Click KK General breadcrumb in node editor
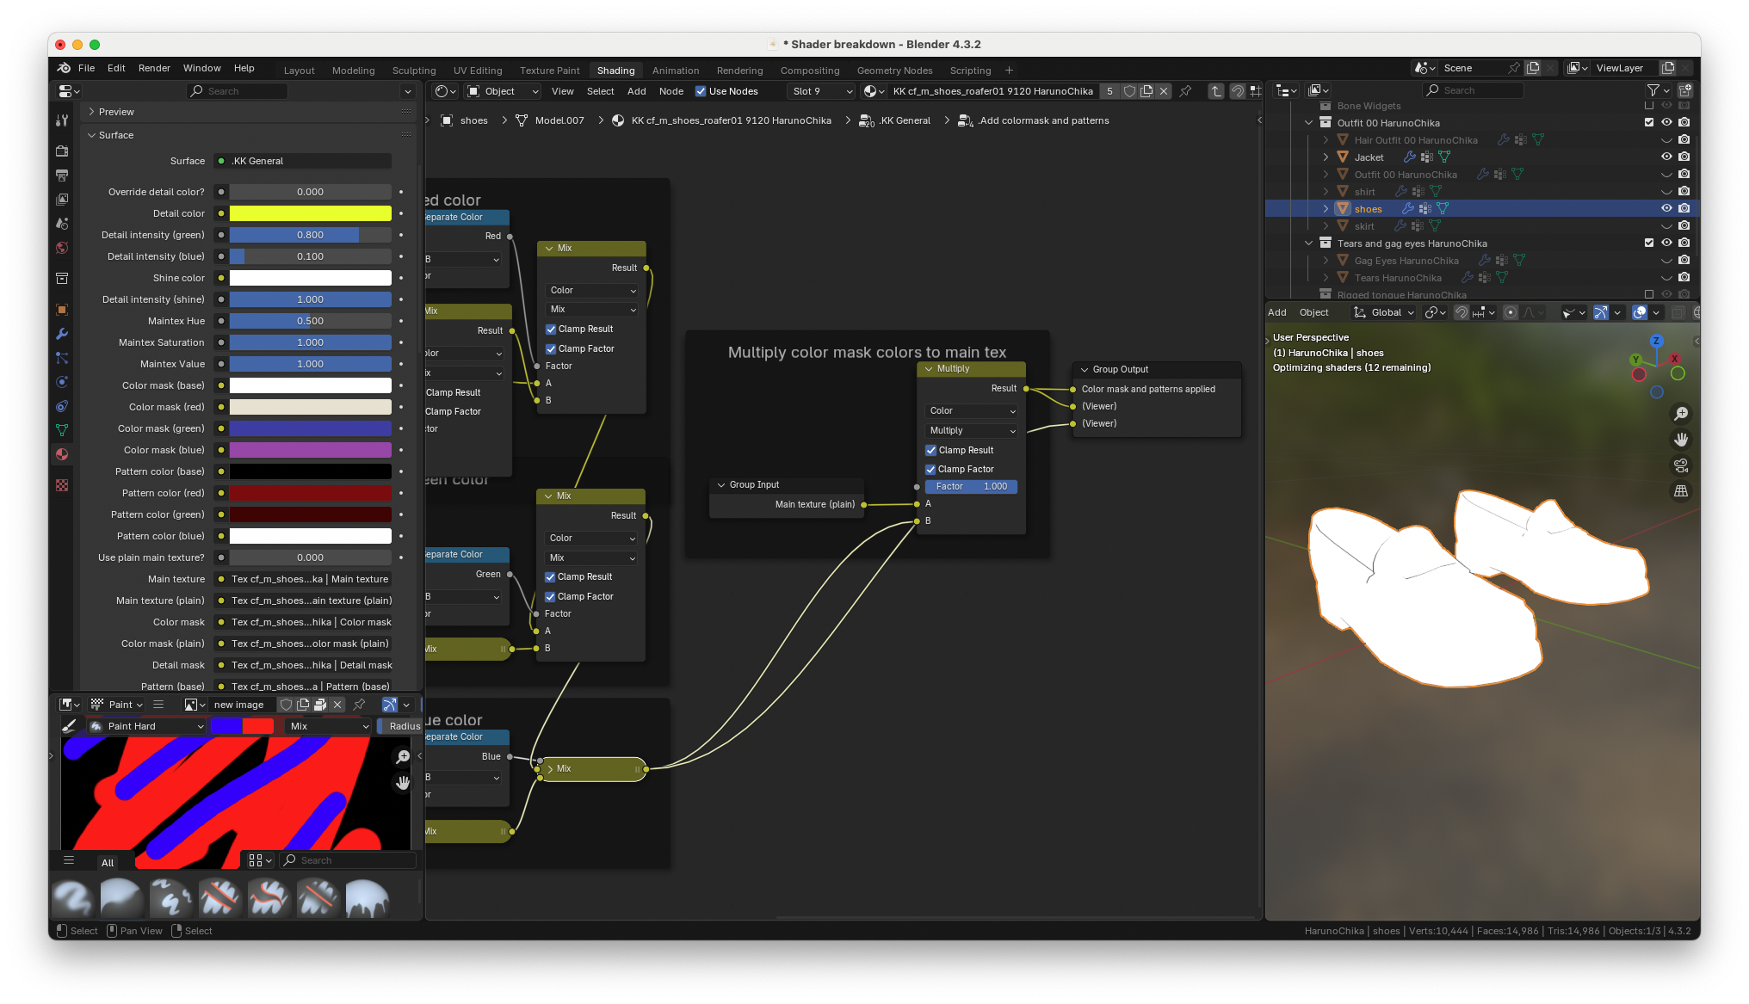This screenshot has width=1749, height=1004. 904,120
